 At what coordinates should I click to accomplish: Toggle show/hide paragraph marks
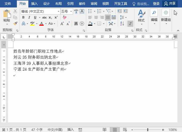pyautogui.click(x=130, y=24)
